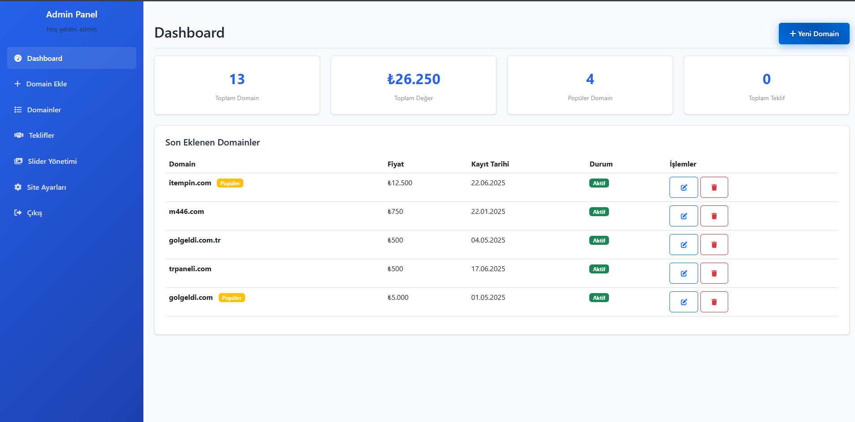Click the Popüler badge next to itempin.com
The width and height of the screenshot is (855, 422).
point(230,183)
